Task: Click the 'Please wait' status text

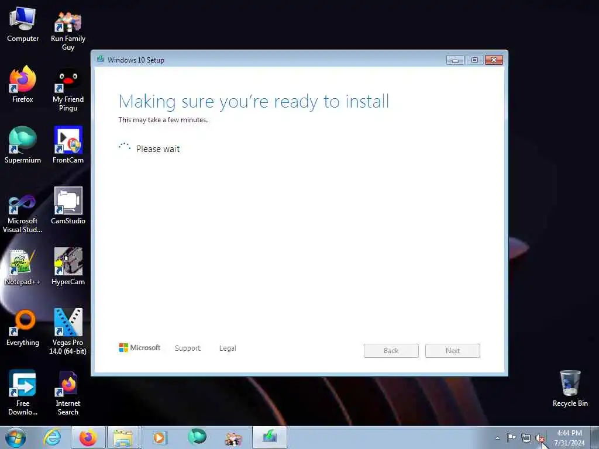Action: coord(158,149)
